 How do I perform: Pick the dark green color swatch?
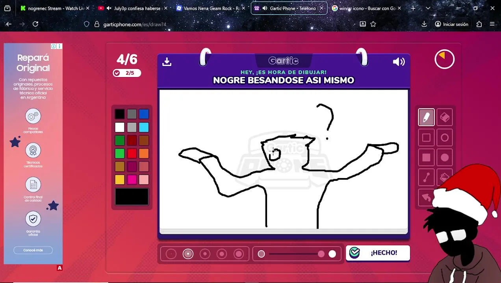click(120, 140)
